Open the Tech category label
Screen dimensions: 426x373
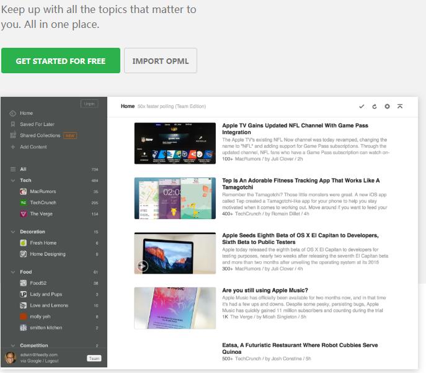pos(25,180)
